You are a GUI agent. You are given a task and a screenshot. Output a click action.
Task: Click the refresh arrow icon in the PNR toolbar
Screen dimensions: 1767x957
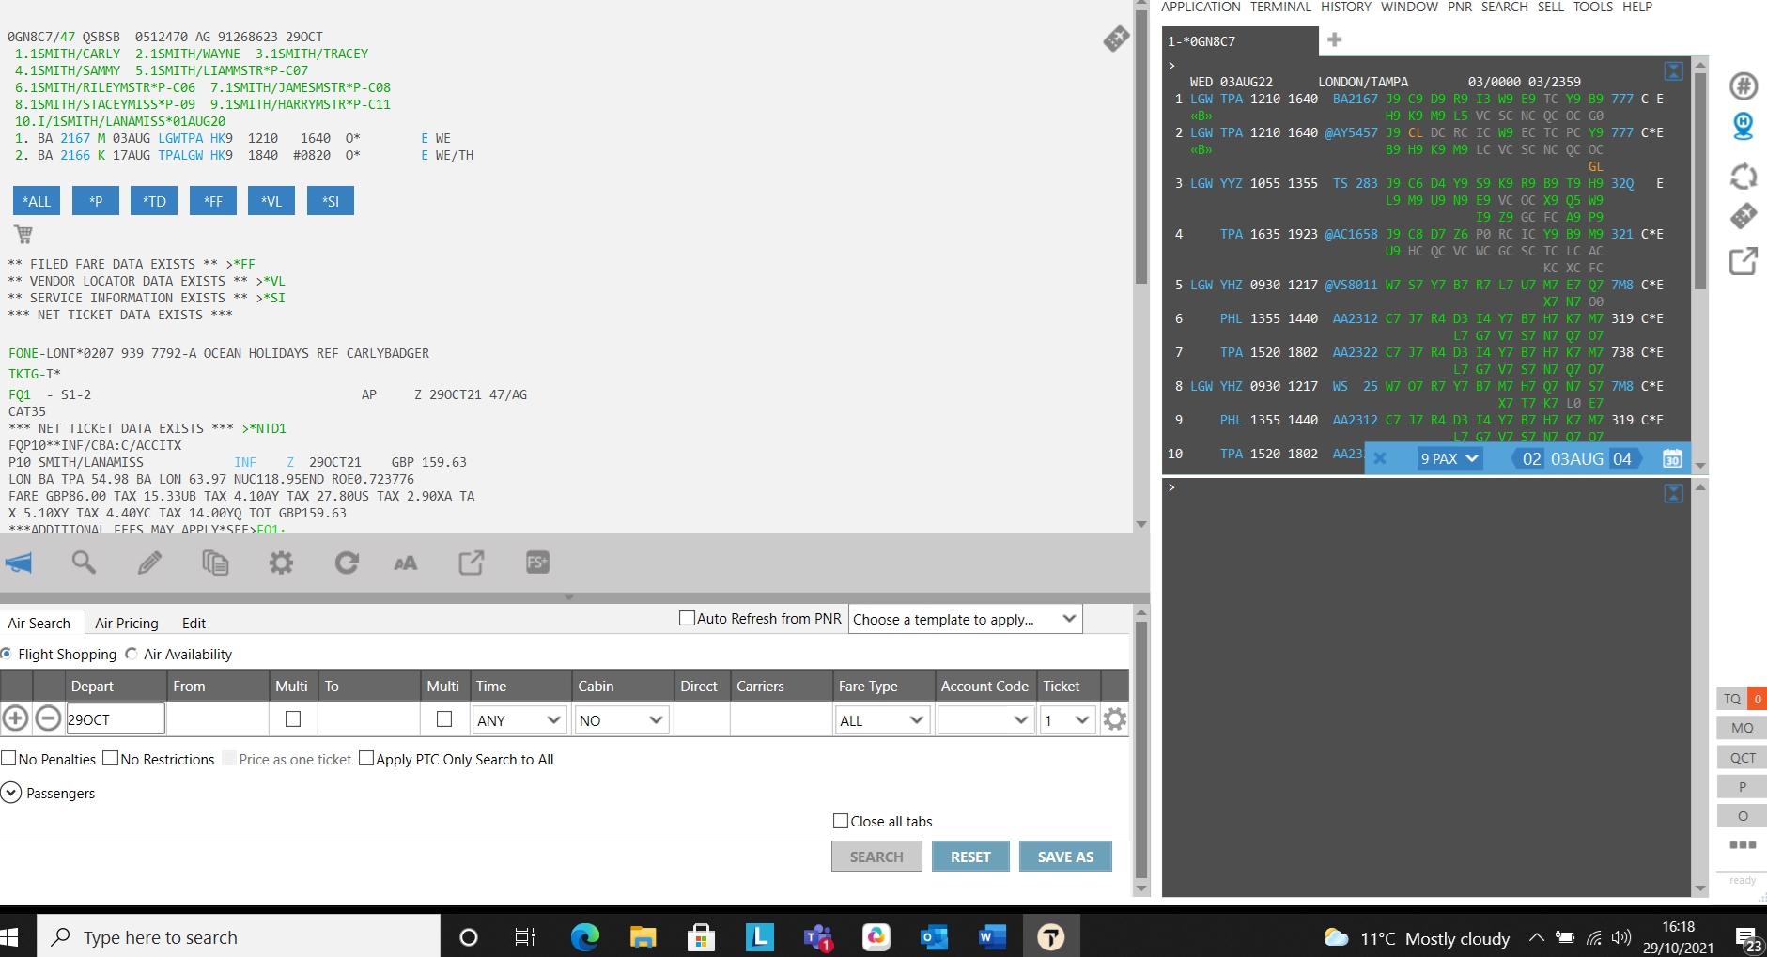point(347,563)
